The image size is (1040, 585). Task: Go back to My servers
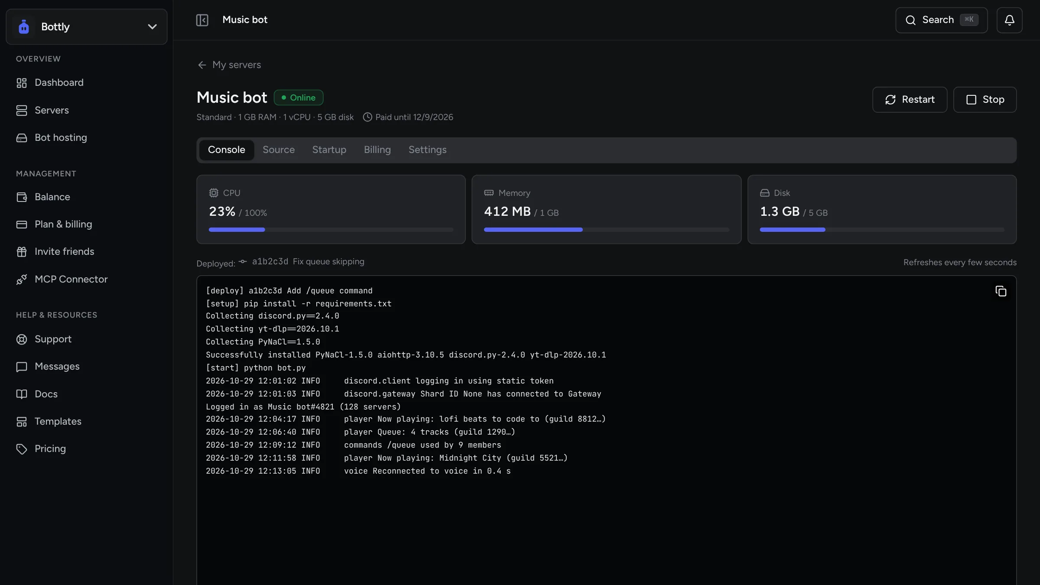[229, 65]
